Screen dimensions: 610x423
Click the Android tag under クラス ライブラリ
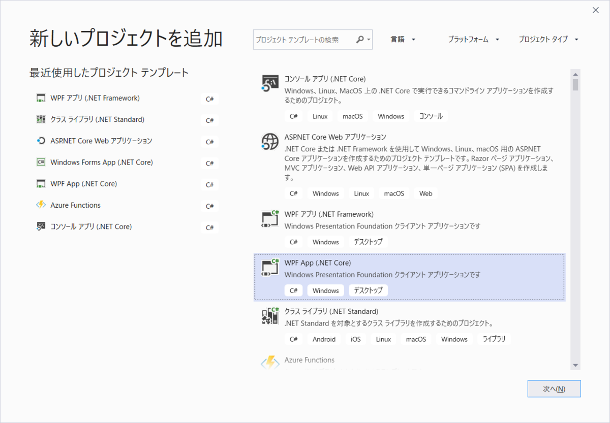(324, 339)
